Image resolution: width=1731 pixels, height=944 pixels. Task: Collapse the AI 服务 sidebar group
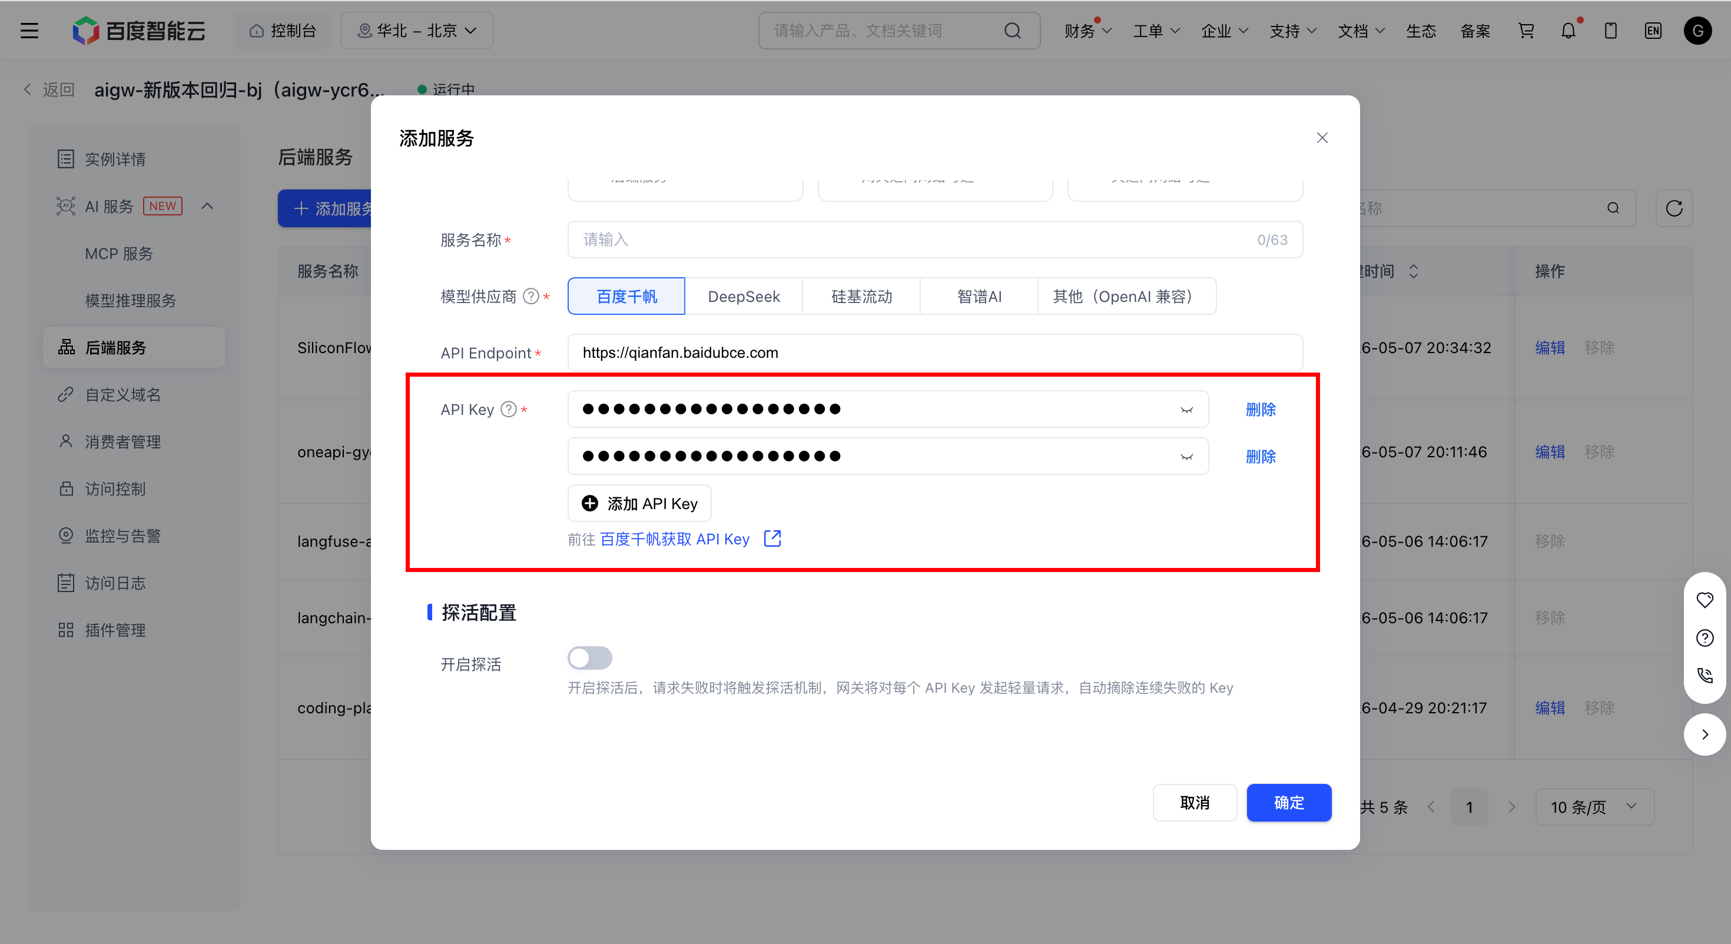tap(207, 206)
